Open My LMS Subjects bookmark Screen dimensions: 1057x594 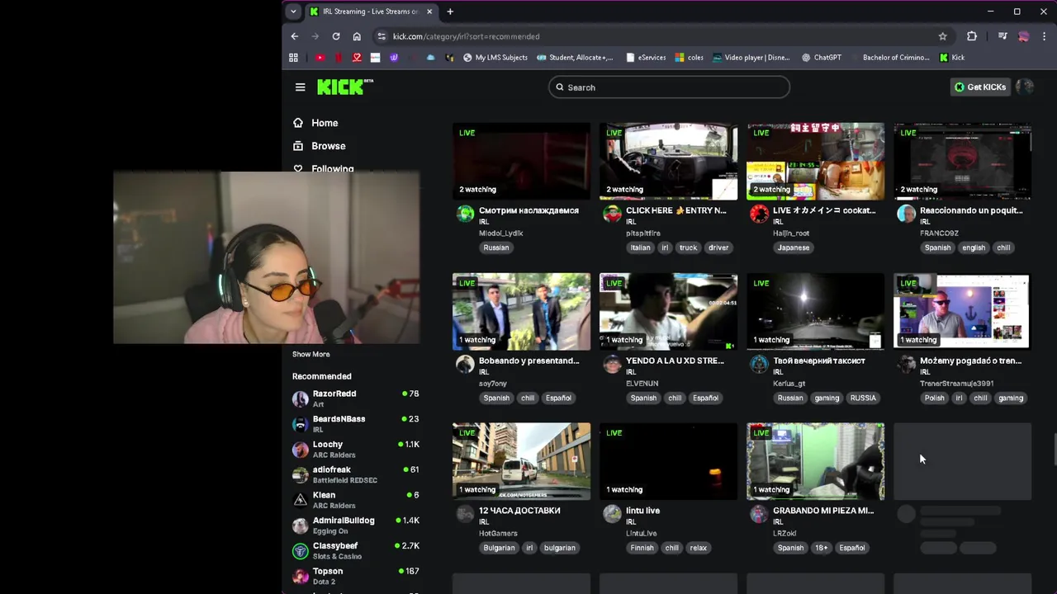tap(495, 58)
